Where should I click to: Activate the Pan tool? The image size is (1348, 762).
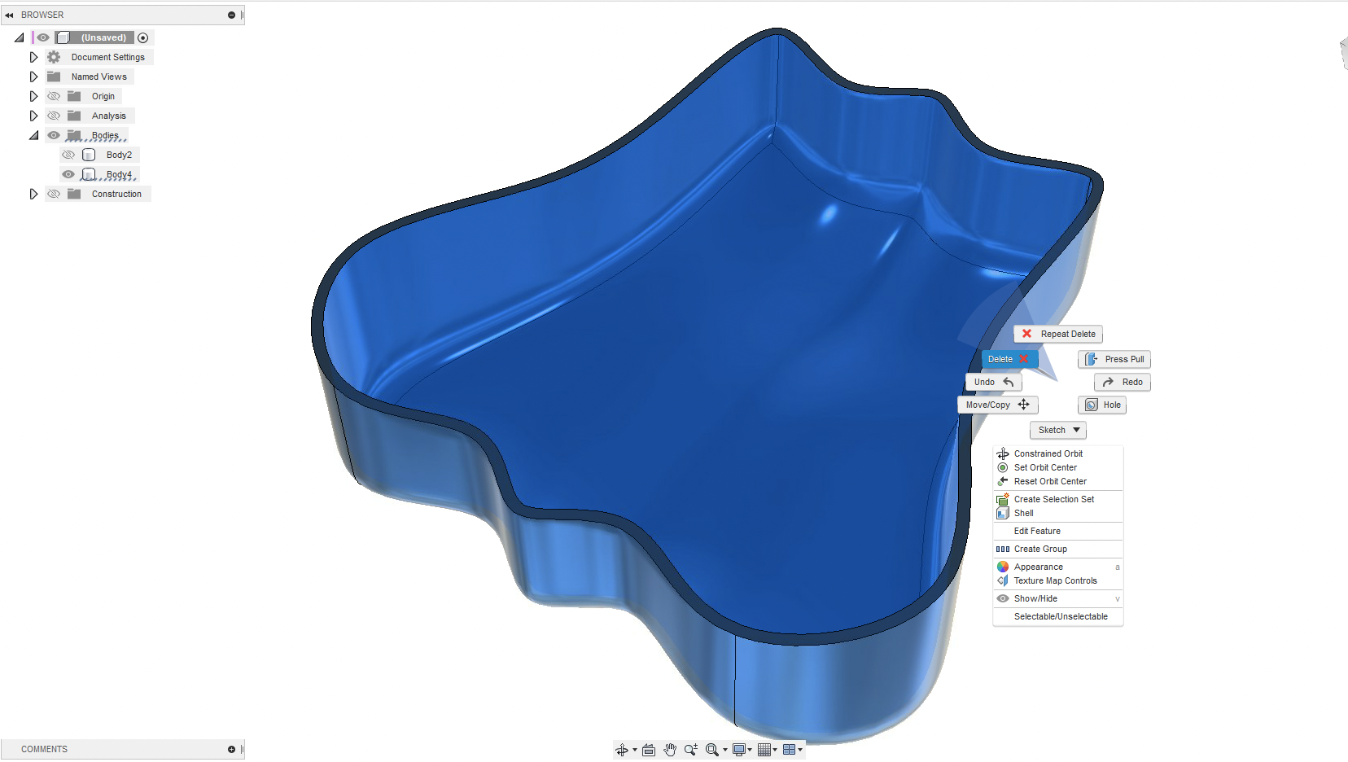[x=670, y=749]
